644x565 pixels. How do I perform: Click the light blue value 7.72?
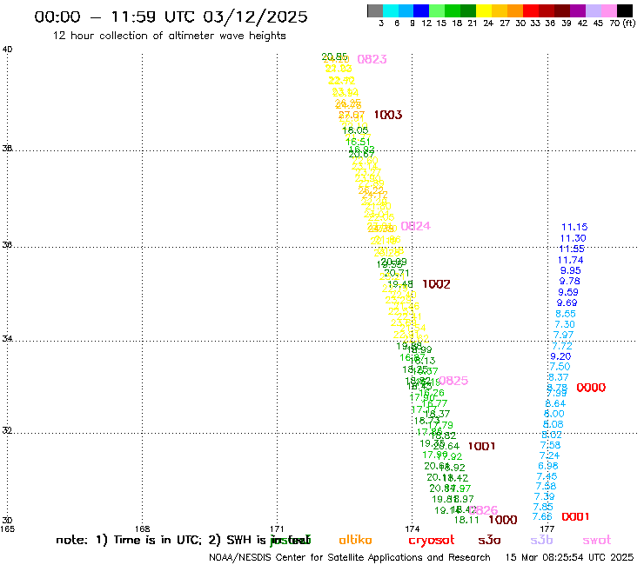point(562,346)
